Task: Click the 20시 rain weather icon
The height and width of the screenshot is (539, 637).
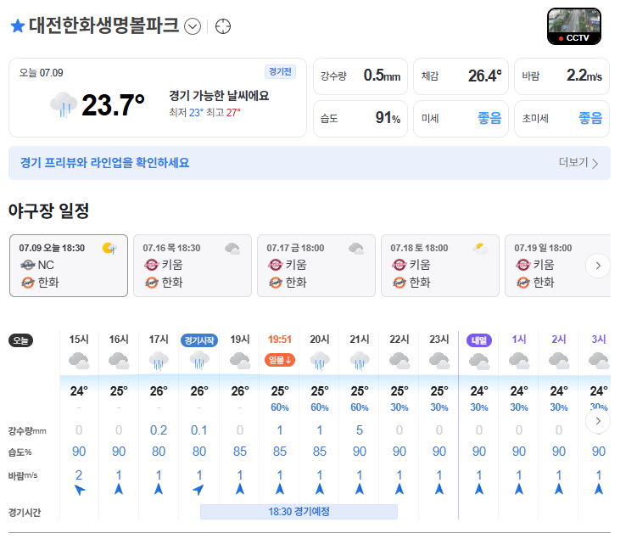Action: 320,361
